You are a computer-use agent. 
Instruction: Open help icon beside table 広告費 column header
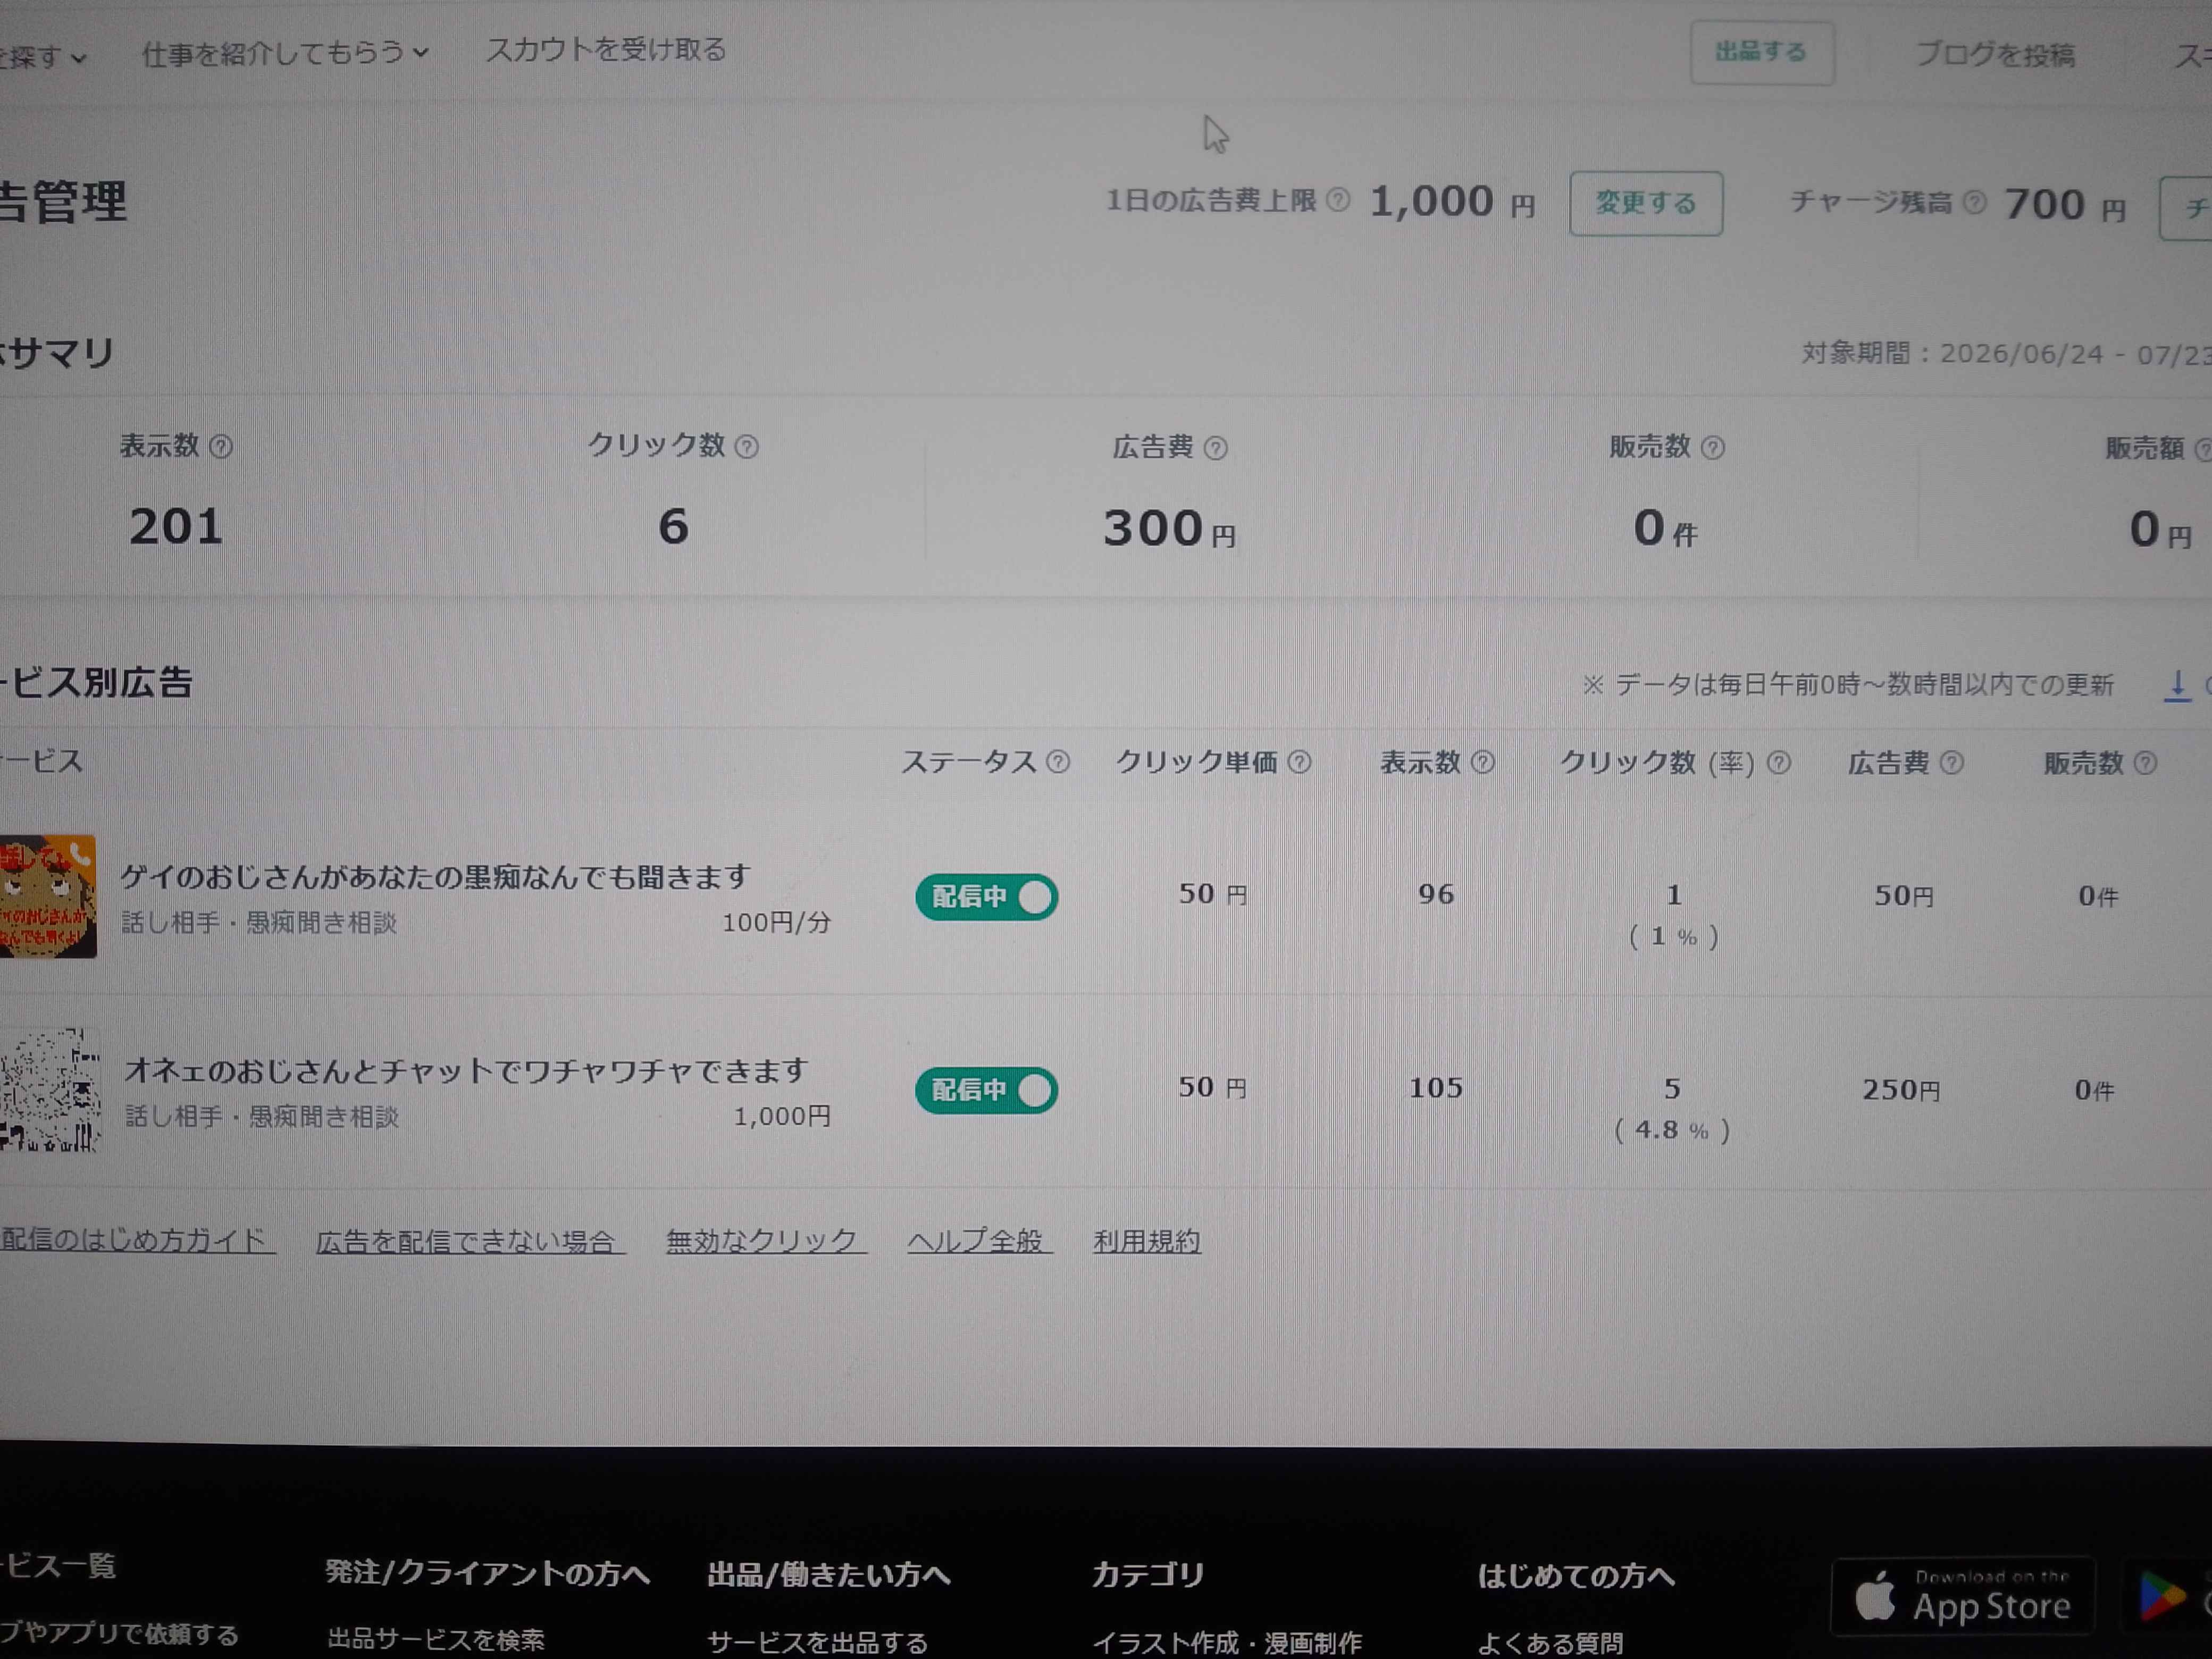1951,764
